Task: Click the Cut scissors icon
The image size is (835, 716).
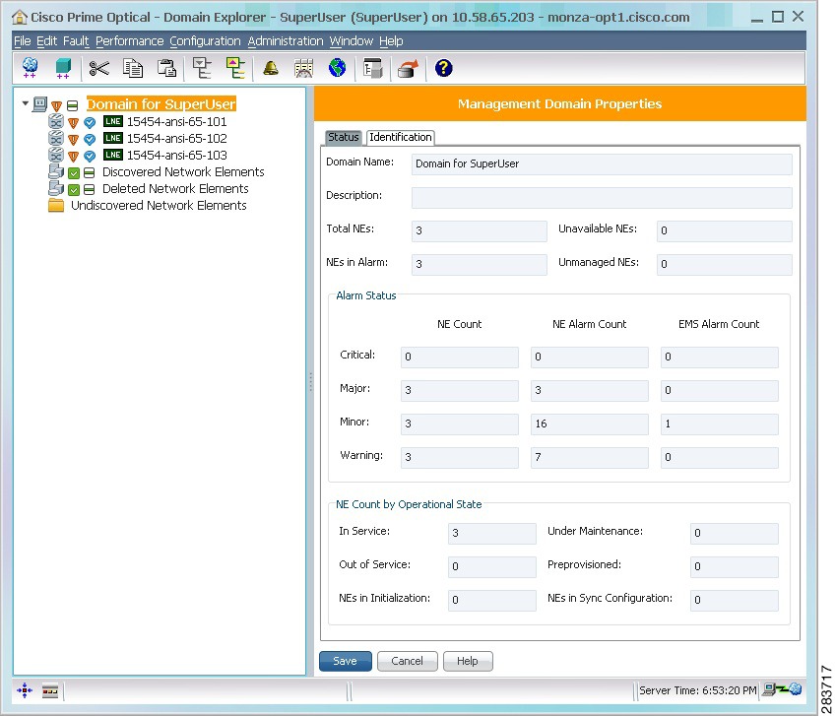Action: [99, 68]
